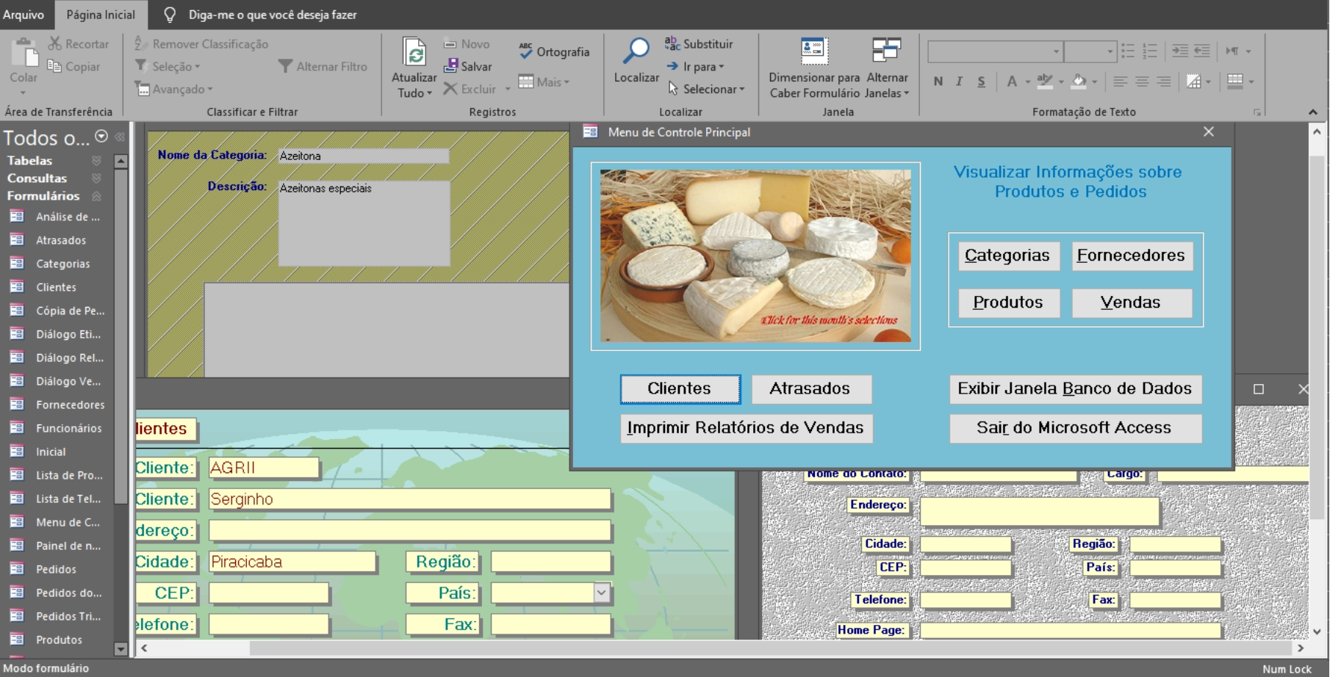Pick the background fill color bucket

coord(1078,82)
